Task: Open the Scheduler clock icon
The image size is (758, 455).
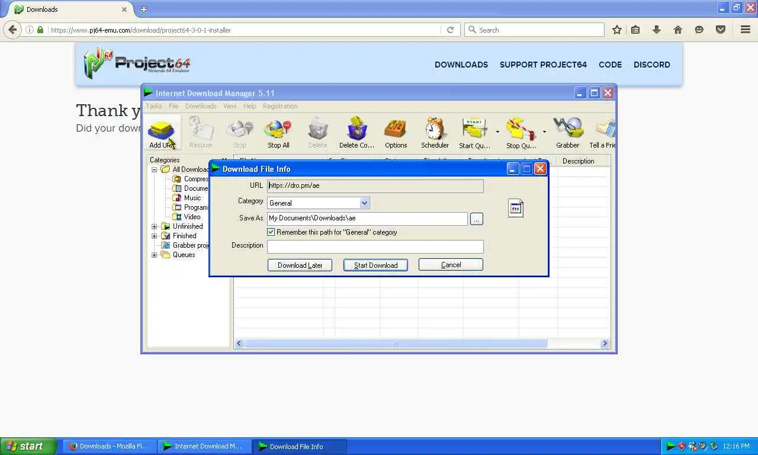Action: 435,133
